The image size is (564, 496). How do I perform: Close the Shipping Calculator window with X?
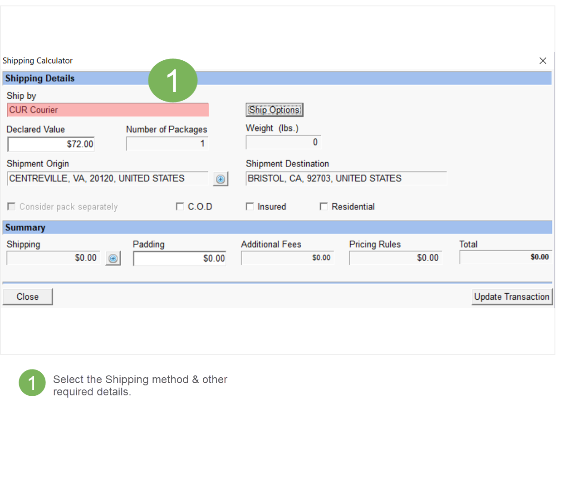[543, 61]
